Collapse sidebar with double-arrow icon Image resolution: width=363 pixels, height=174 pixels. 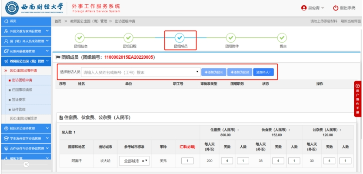tap(26, 164)
